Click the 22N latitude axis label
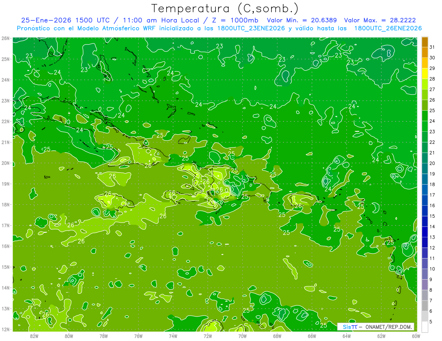Image resolution: width=442 pixels, height=341 pixels. click(6, 121)
